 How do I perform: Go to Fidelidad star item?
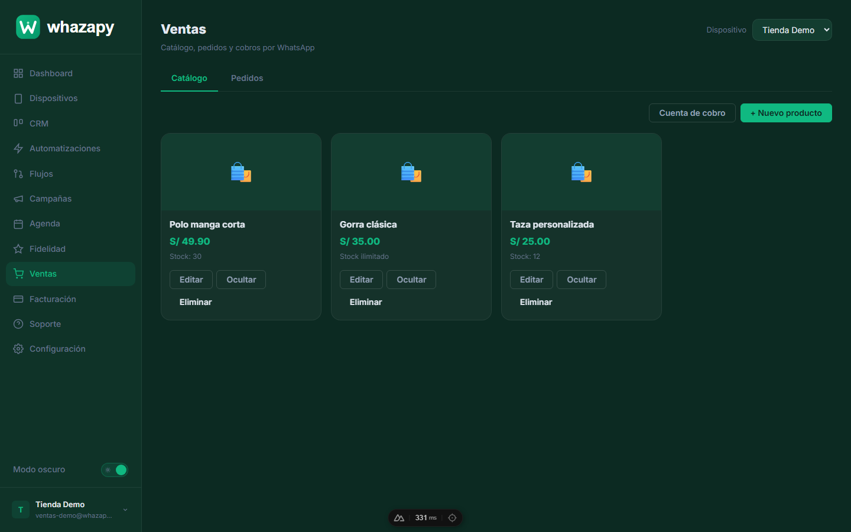pyautogui.click(x=70, y=249)
